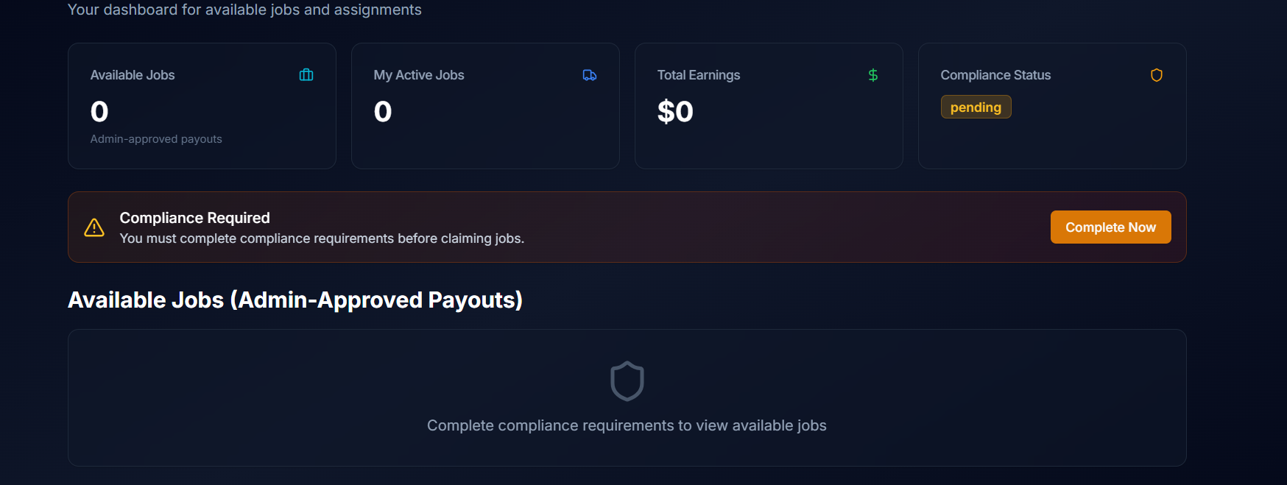Click the warning triangle in the compliance banner
Viewport: 1287px width, 485px height.
click(x=94, y=228)
